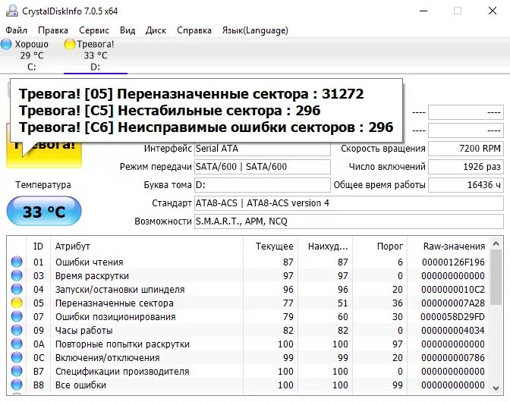Click tooltip line about Нестабильные сектора
Image resolution: width=510 pixels, height=402 pixels.
click(169, 111)
